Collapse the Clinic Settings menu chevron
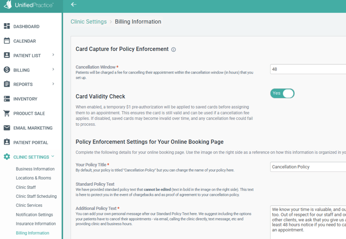 point(53,156)
